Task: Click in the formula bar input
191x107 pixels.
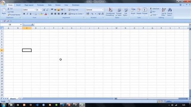Action: 111,25
